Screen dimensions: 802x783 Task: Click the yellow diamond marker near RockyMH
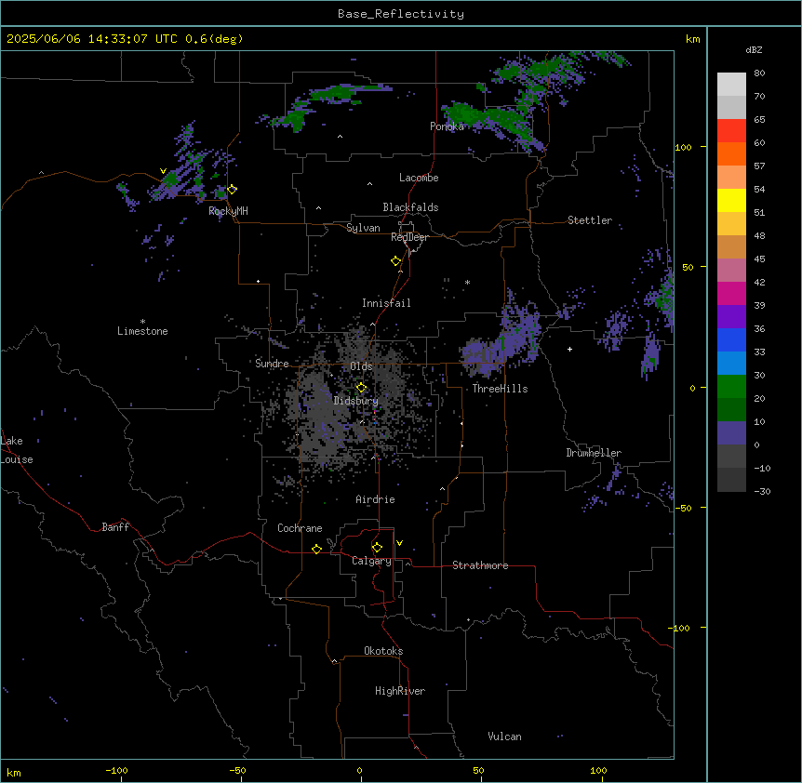click(x=233, y=190)
